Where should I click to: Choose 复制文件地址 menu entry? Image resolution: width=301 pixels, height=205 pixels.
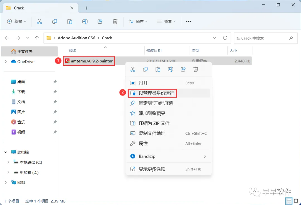(x=169, y=133)
